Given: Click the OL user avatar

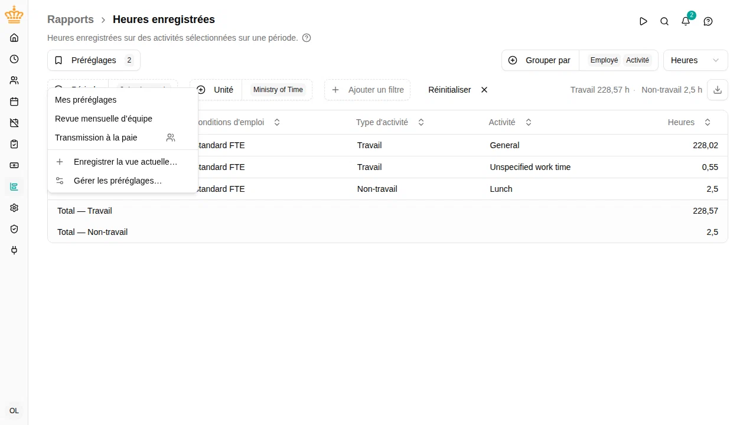Looking at the screenshot, I should (14, 411).
